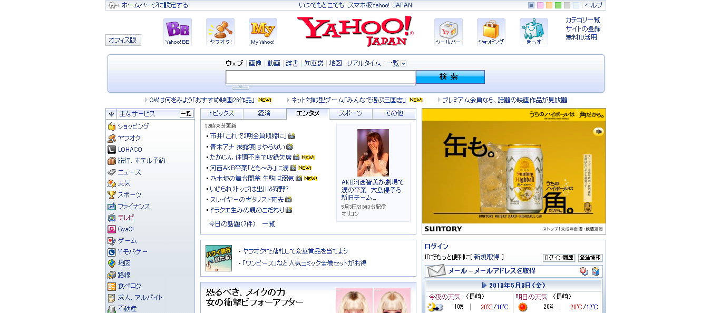
Task: Select the orange theme color swatch
Action: 549,5
